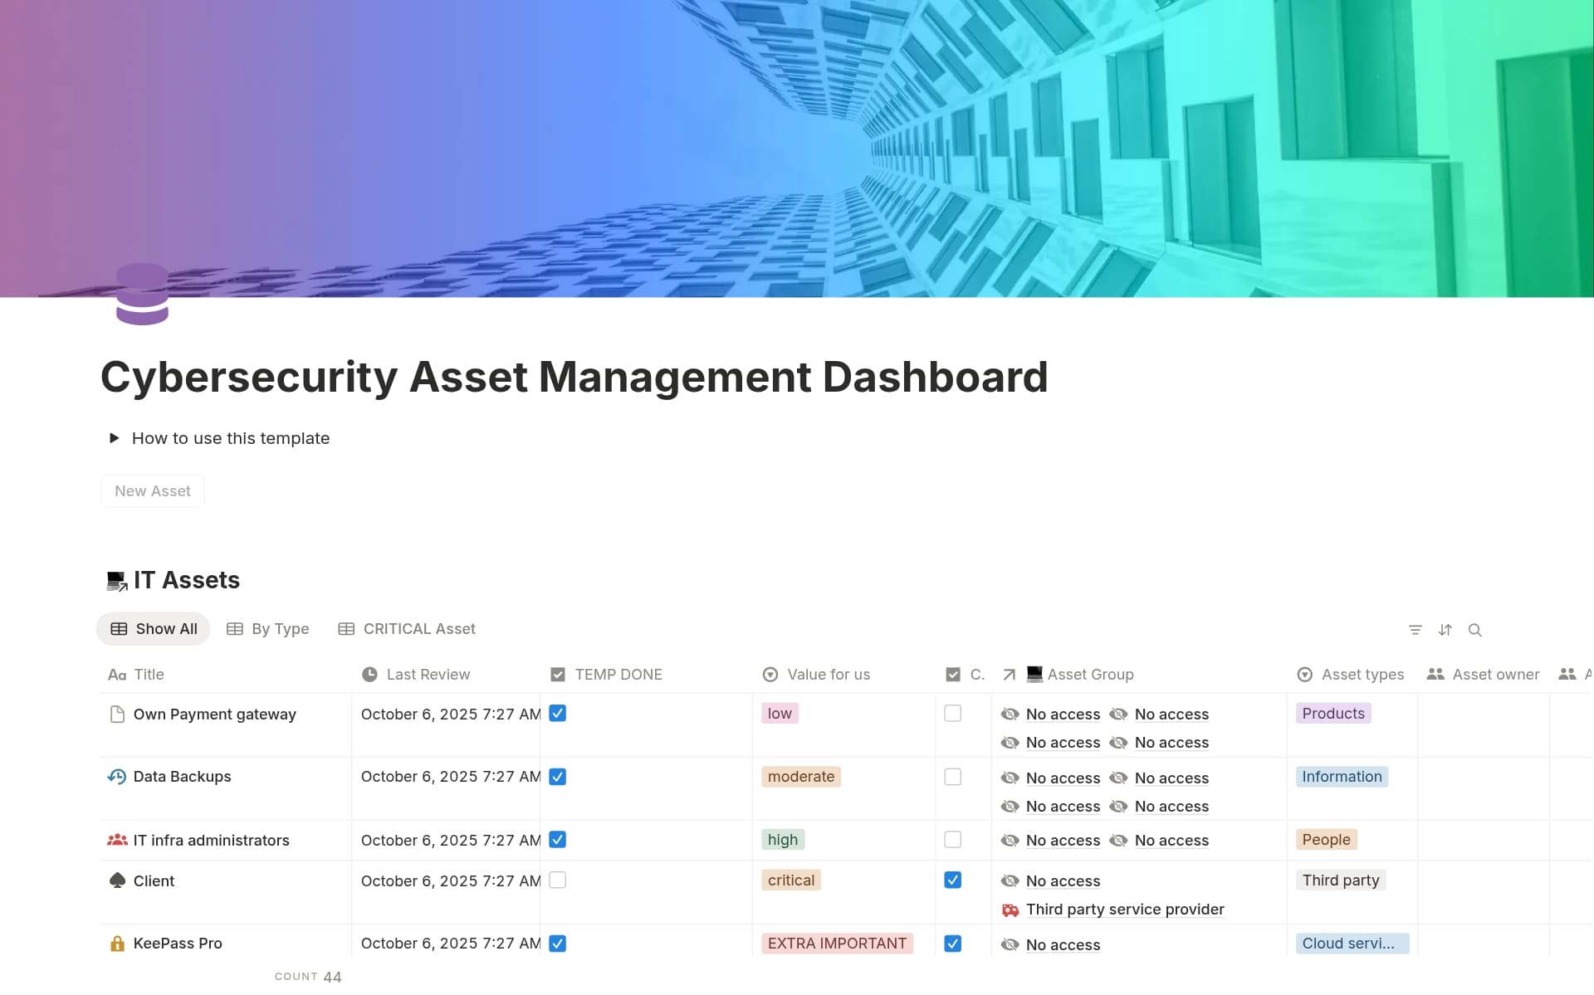Viewport: 1594px width, 995px height.
Task: Click the lock icon next to KeePass Pro
Action: (x=117, y=944)
